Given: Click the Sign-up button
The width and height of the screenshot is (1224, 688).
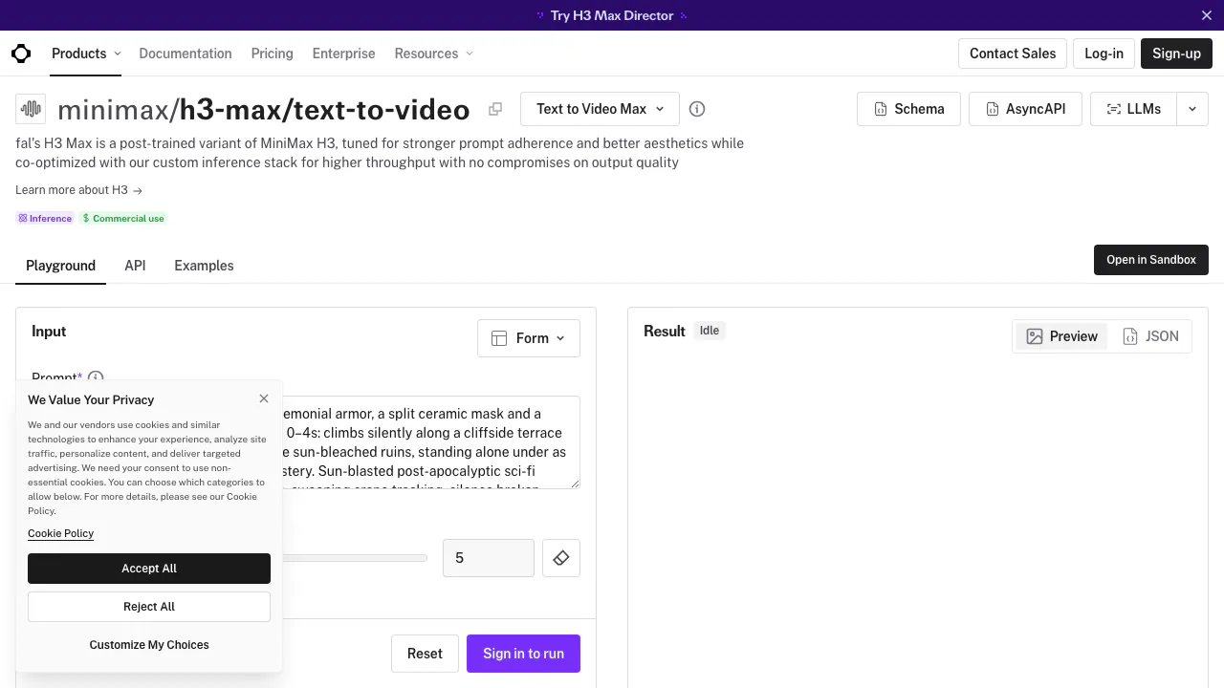Looking at the screenshot, I should tap(1176, 54).
